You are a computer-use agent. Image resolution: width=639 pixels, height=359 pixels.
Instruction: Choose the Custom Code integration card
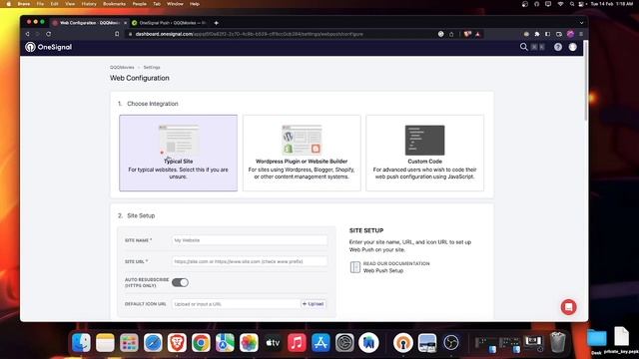(x=424, y=153)
